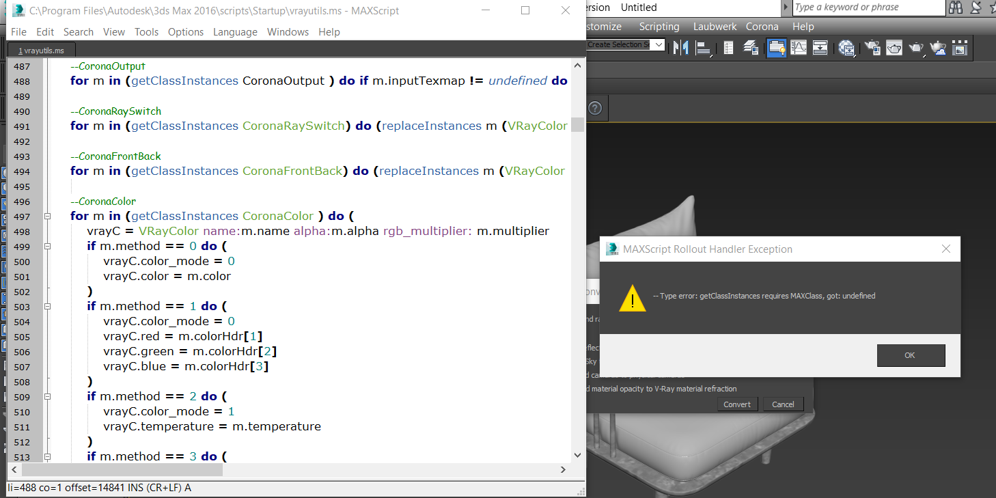Open the Scripting menu in 3ds Max
Image resolution: width=996 pixels, height=498 pixels.
(x=659, y=27)
